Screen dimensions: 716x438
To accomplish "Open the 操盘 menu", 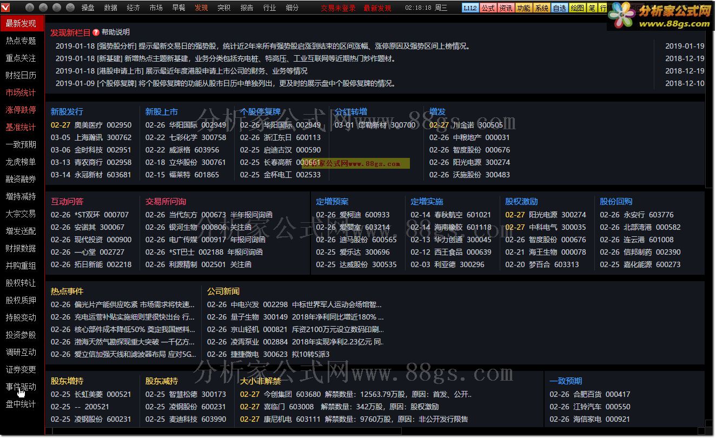I will (88, 8).
